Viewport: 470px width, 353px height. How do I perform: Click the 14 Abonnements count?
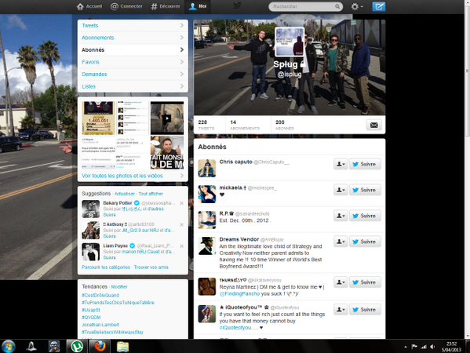pos(245,125)
